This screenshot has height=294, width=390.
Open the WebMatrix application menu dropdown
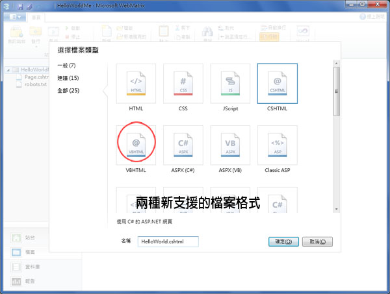tap(15, 17)
